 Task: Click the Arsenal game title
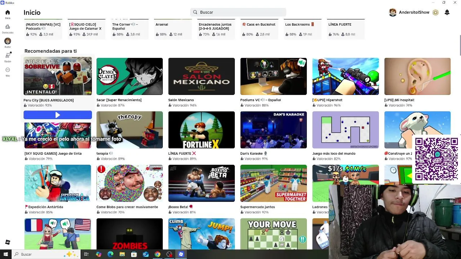(162, 24)
